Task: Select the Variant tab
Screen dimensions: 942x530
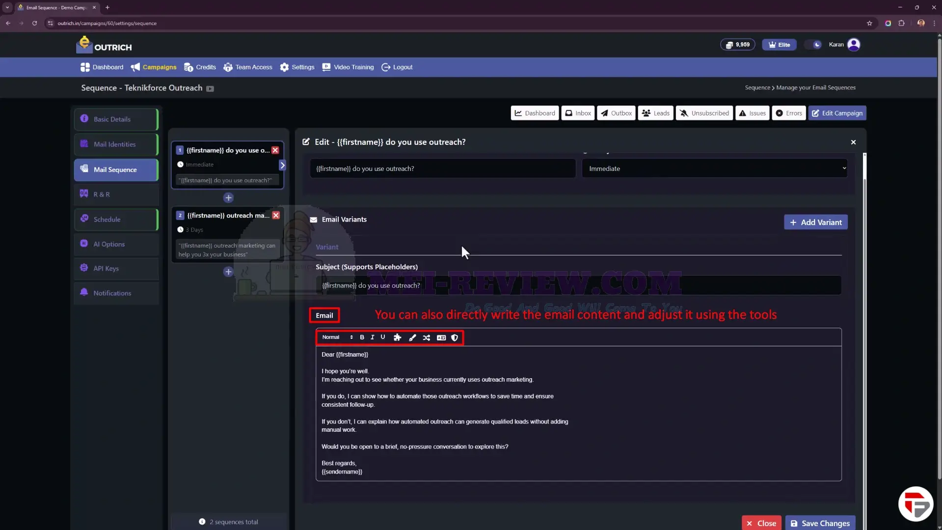Action: [327, 247]
